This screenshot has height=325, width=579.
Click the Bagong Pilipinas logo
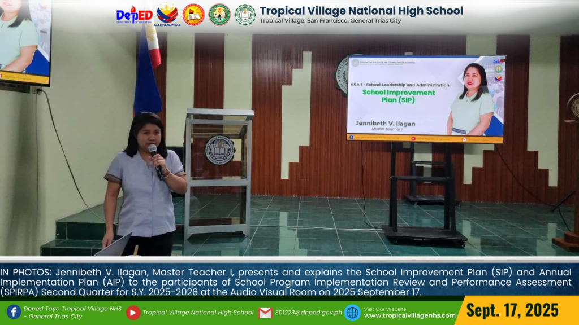click(x=167, y=15)
